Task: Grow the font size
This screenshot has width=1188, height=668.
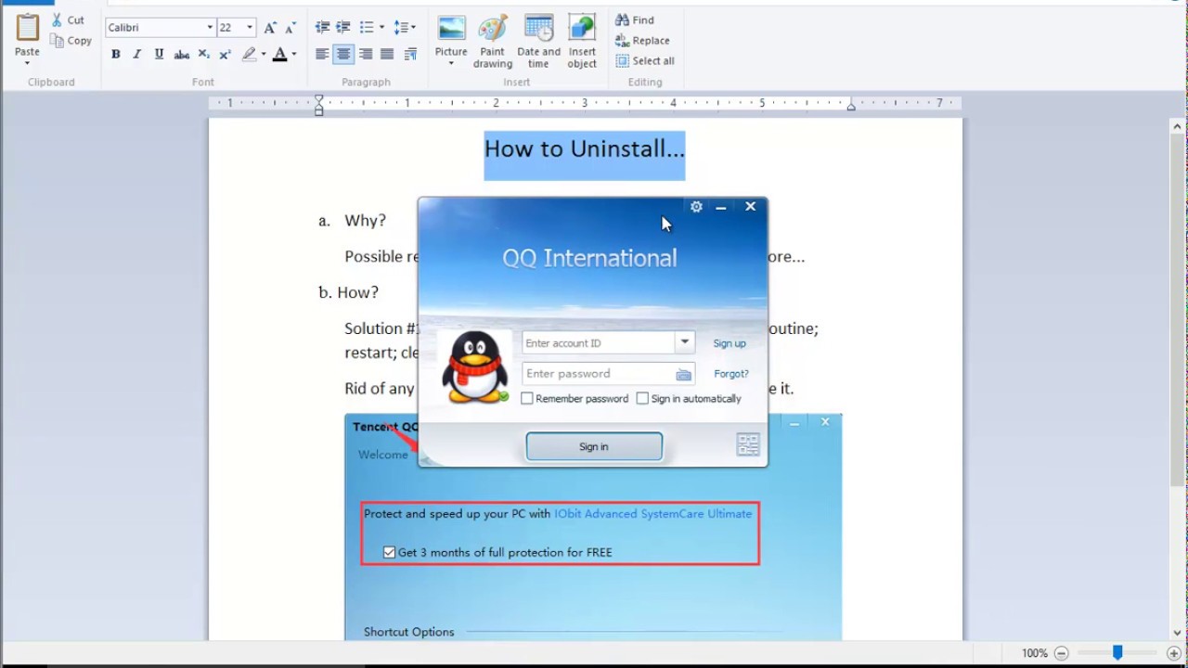Action: click(x=270, y=28)
